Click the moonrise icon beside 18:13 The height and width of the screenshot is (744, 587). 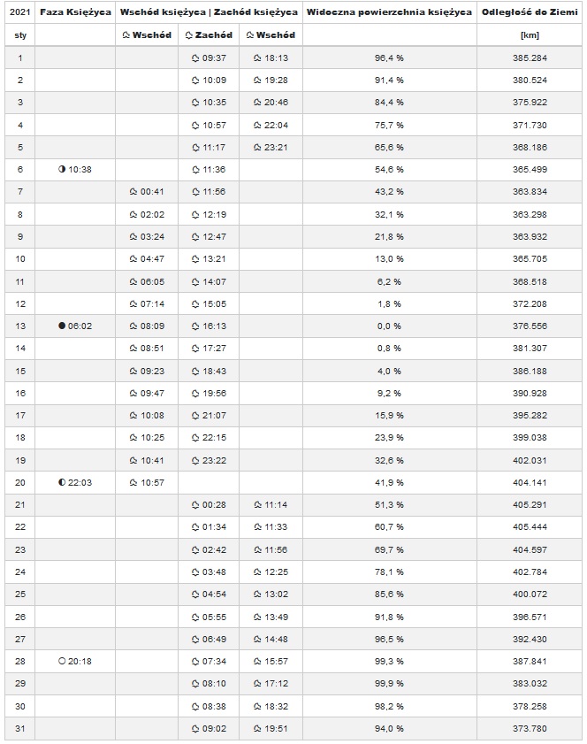[257, 58]
